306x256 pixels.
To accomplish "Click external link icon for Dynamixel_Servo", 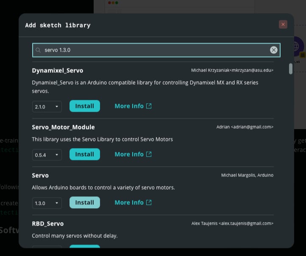I will pos(149,106).
